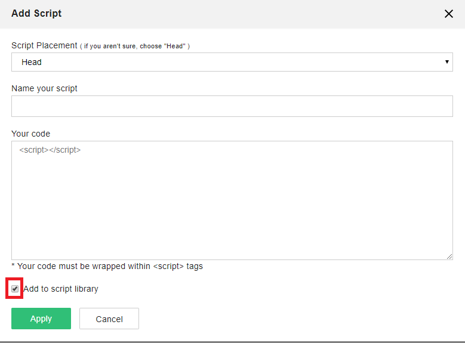Click the 'Name your script' label
465x343 pixels.
coord(44,88)
